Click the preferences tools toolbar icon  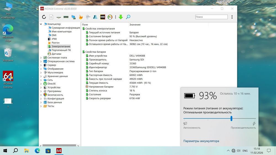88,17
